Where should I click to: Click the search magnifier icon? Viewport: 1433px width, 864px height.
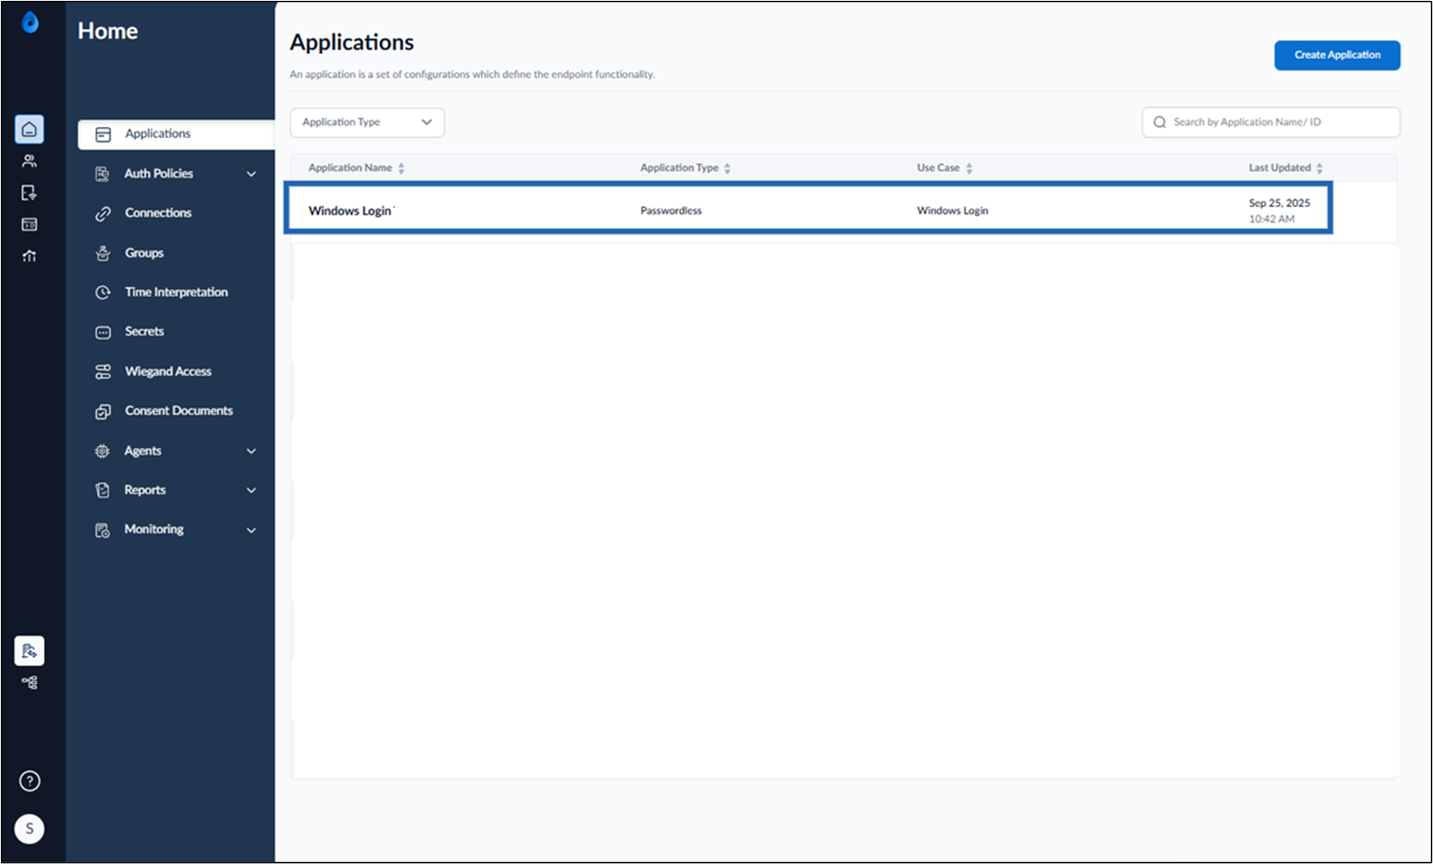pyautogui.click(x=1160, y=122)
